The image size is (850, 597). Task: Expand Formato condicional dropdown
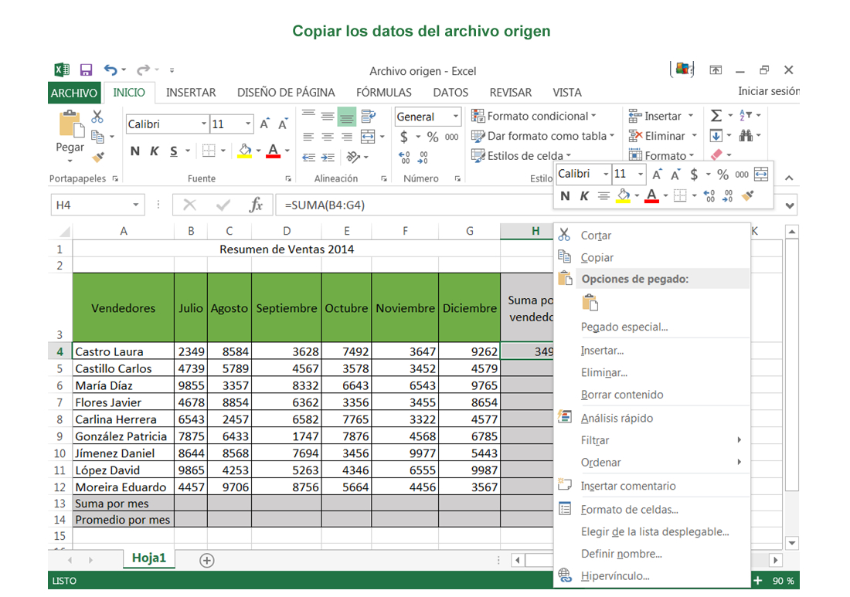[593, 116]
